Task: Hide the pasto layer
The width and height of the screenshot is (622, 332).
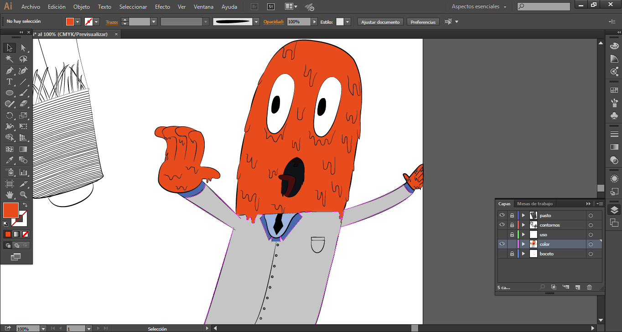Action: (502, 215)
